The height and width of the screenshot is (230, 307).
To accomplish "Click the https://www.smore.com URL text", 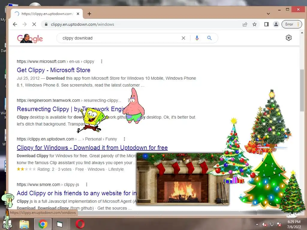I will click(x=38, y=184).
